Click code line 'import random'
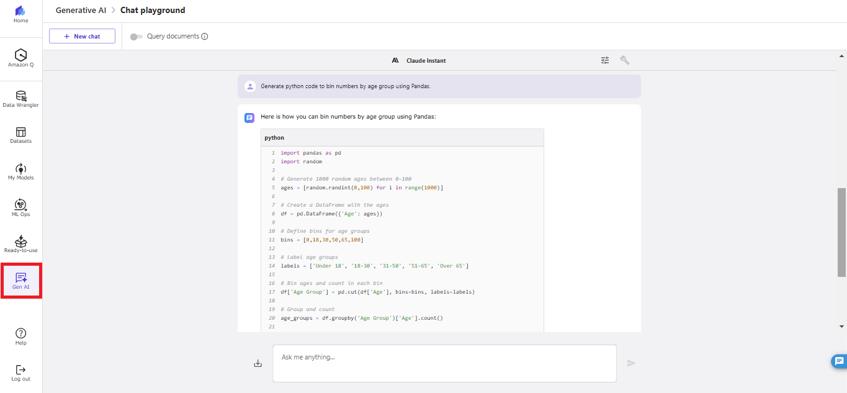Viewport: 847px width, 393px height. click(302, 161)
